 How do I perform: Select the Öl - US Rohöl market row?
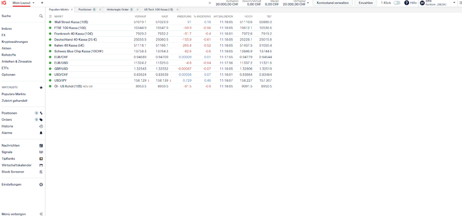[161, 86]
